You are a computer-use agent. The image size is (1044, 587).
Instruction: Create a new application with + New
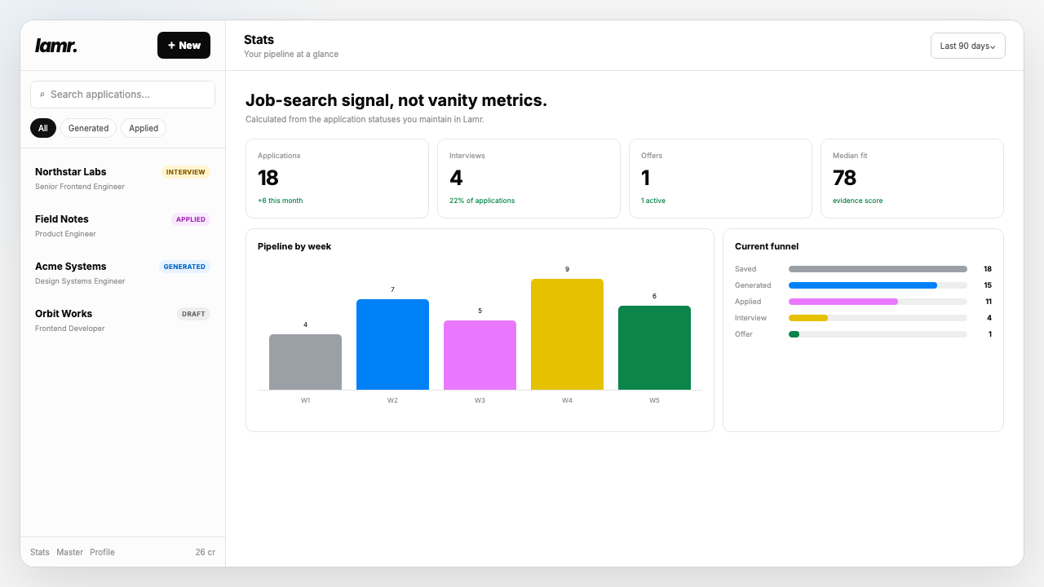pyautogui.click(x=184, y=46)
